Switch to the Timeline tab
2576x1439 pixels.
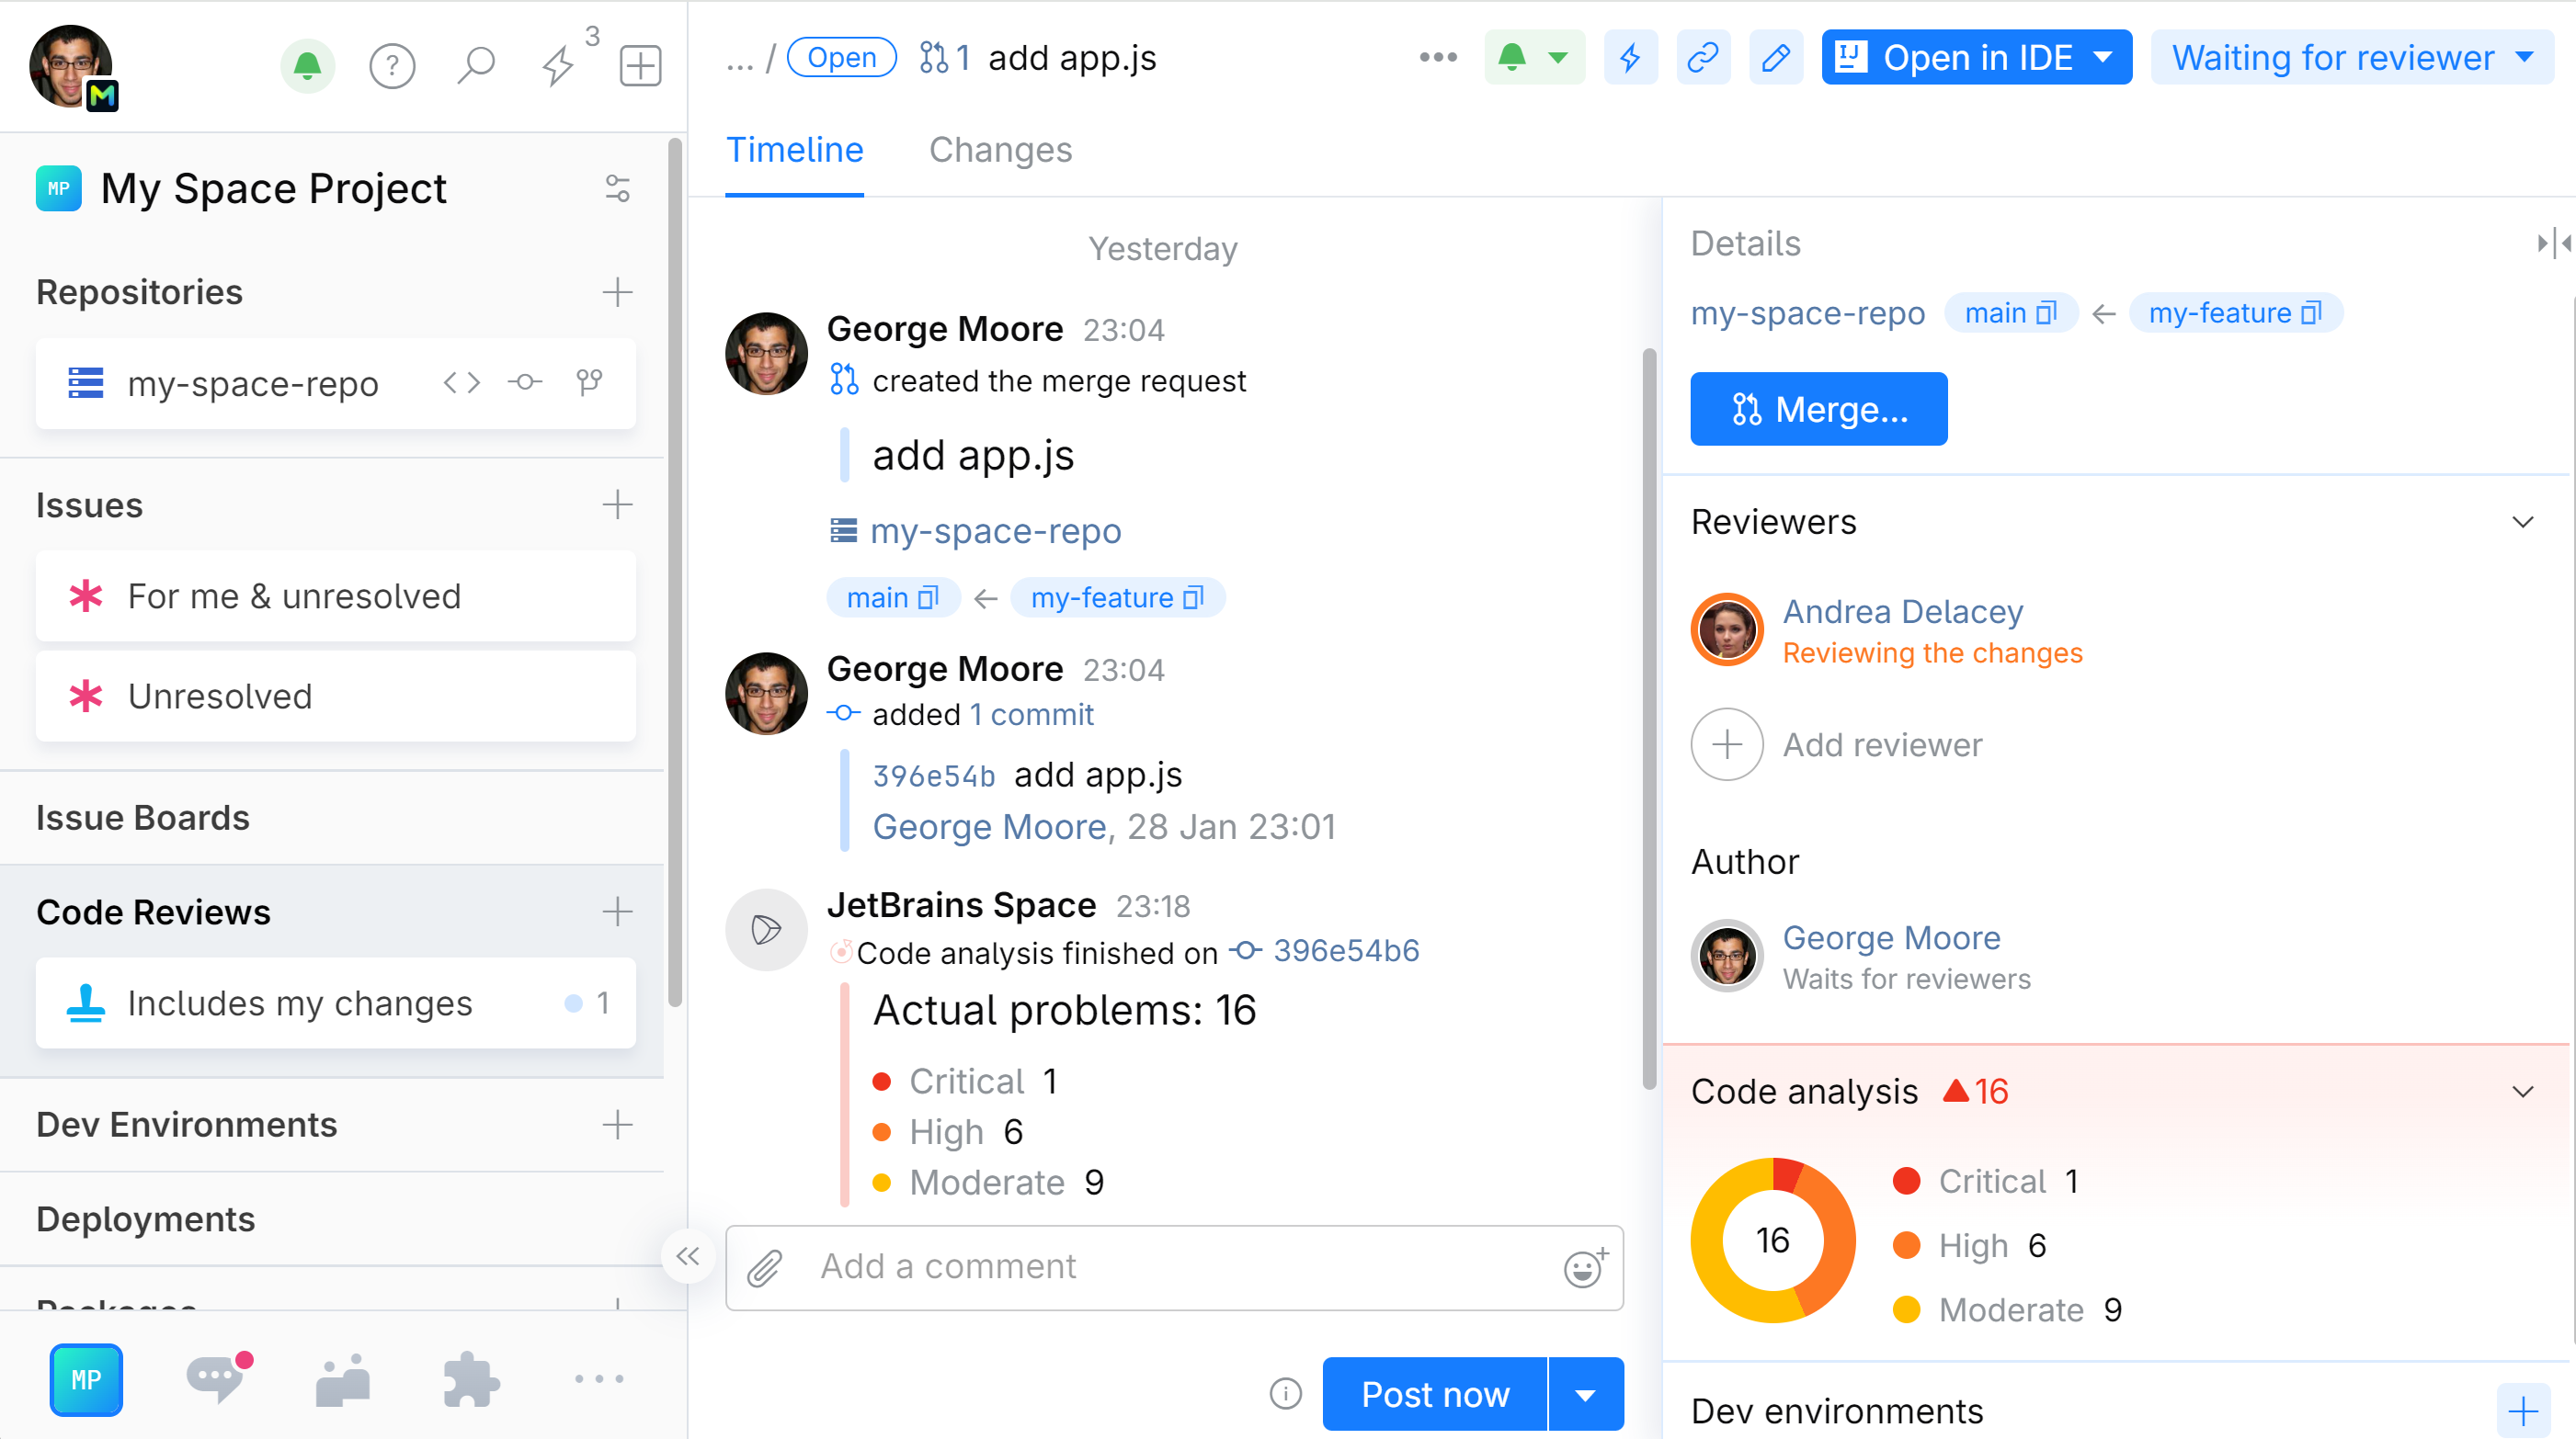[794, 150]
